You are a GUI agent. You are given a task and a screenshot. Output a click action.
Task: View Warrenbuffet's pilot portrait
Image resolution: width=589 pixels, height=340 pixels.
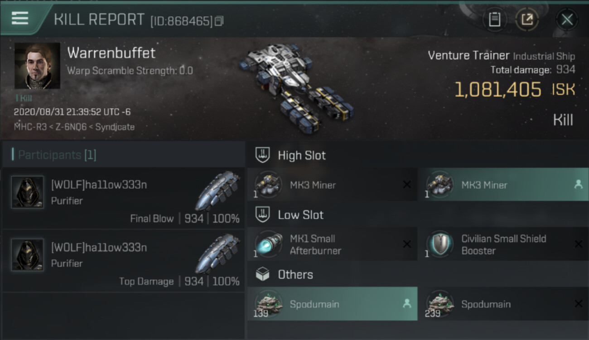click(x=37, y=66)
